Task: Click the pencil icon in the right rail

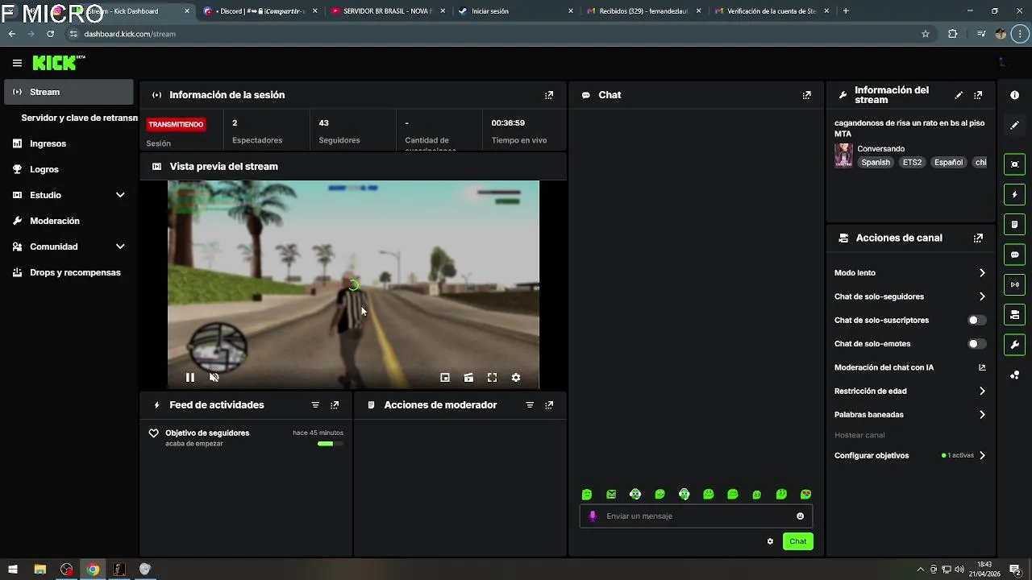Action: tap(1014, 126)
